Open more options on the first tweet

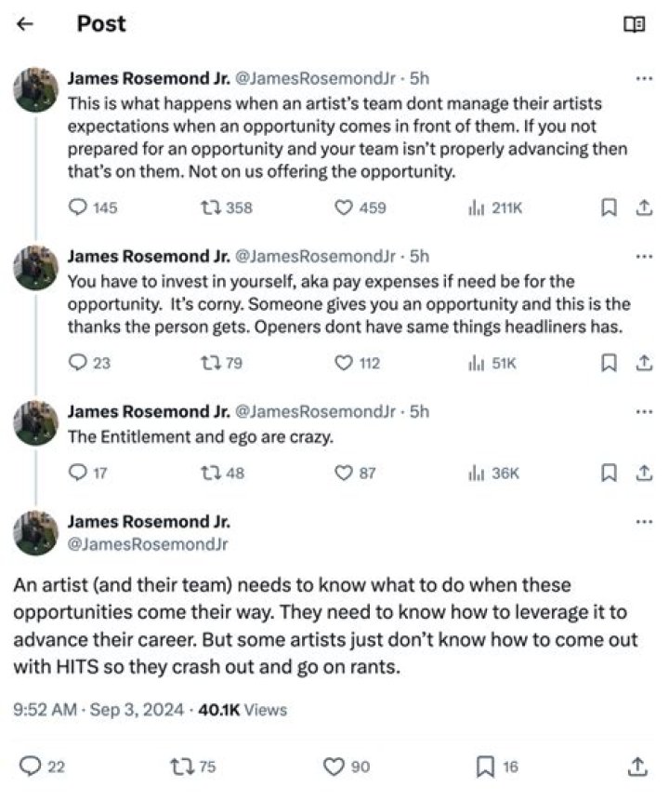pos(643,79)
